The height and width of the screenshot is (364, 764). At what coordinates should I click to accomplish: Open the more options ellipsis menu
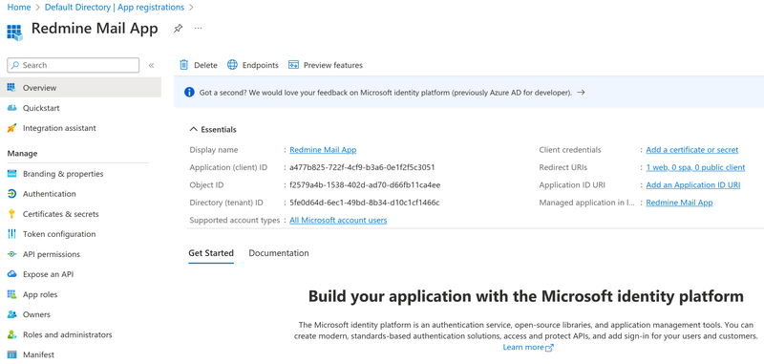point(198,29)
